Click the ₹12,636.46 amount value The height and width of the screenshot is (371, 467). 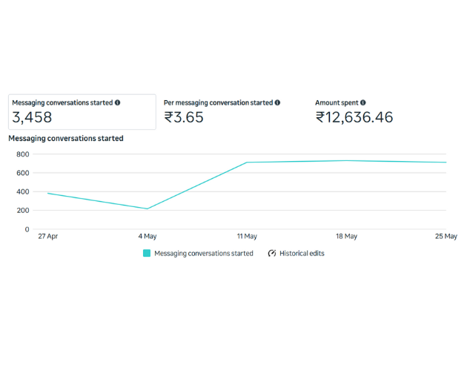click(x=354, y=117)
